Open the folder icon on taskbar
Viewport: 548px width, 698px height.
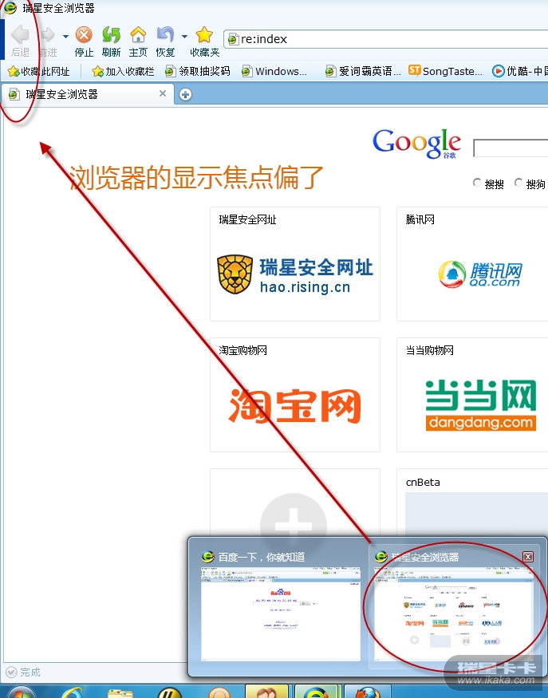pyautogui.click(x=120, y=693)
